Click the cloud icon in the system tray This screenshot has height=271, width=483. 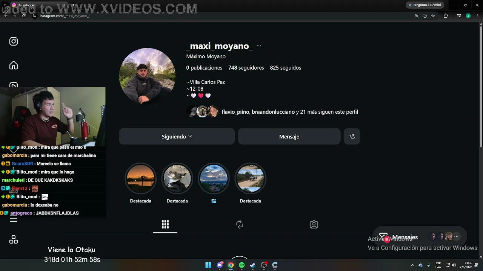pos(421,265)
